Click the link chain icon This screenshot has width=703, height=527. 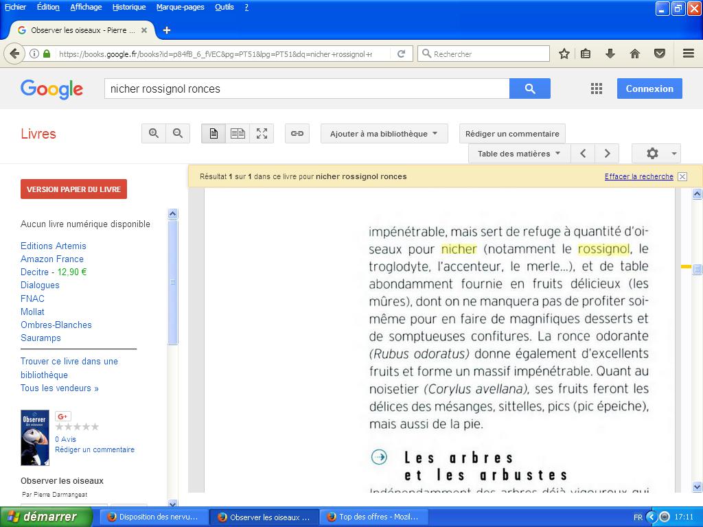tap(297, 134)
